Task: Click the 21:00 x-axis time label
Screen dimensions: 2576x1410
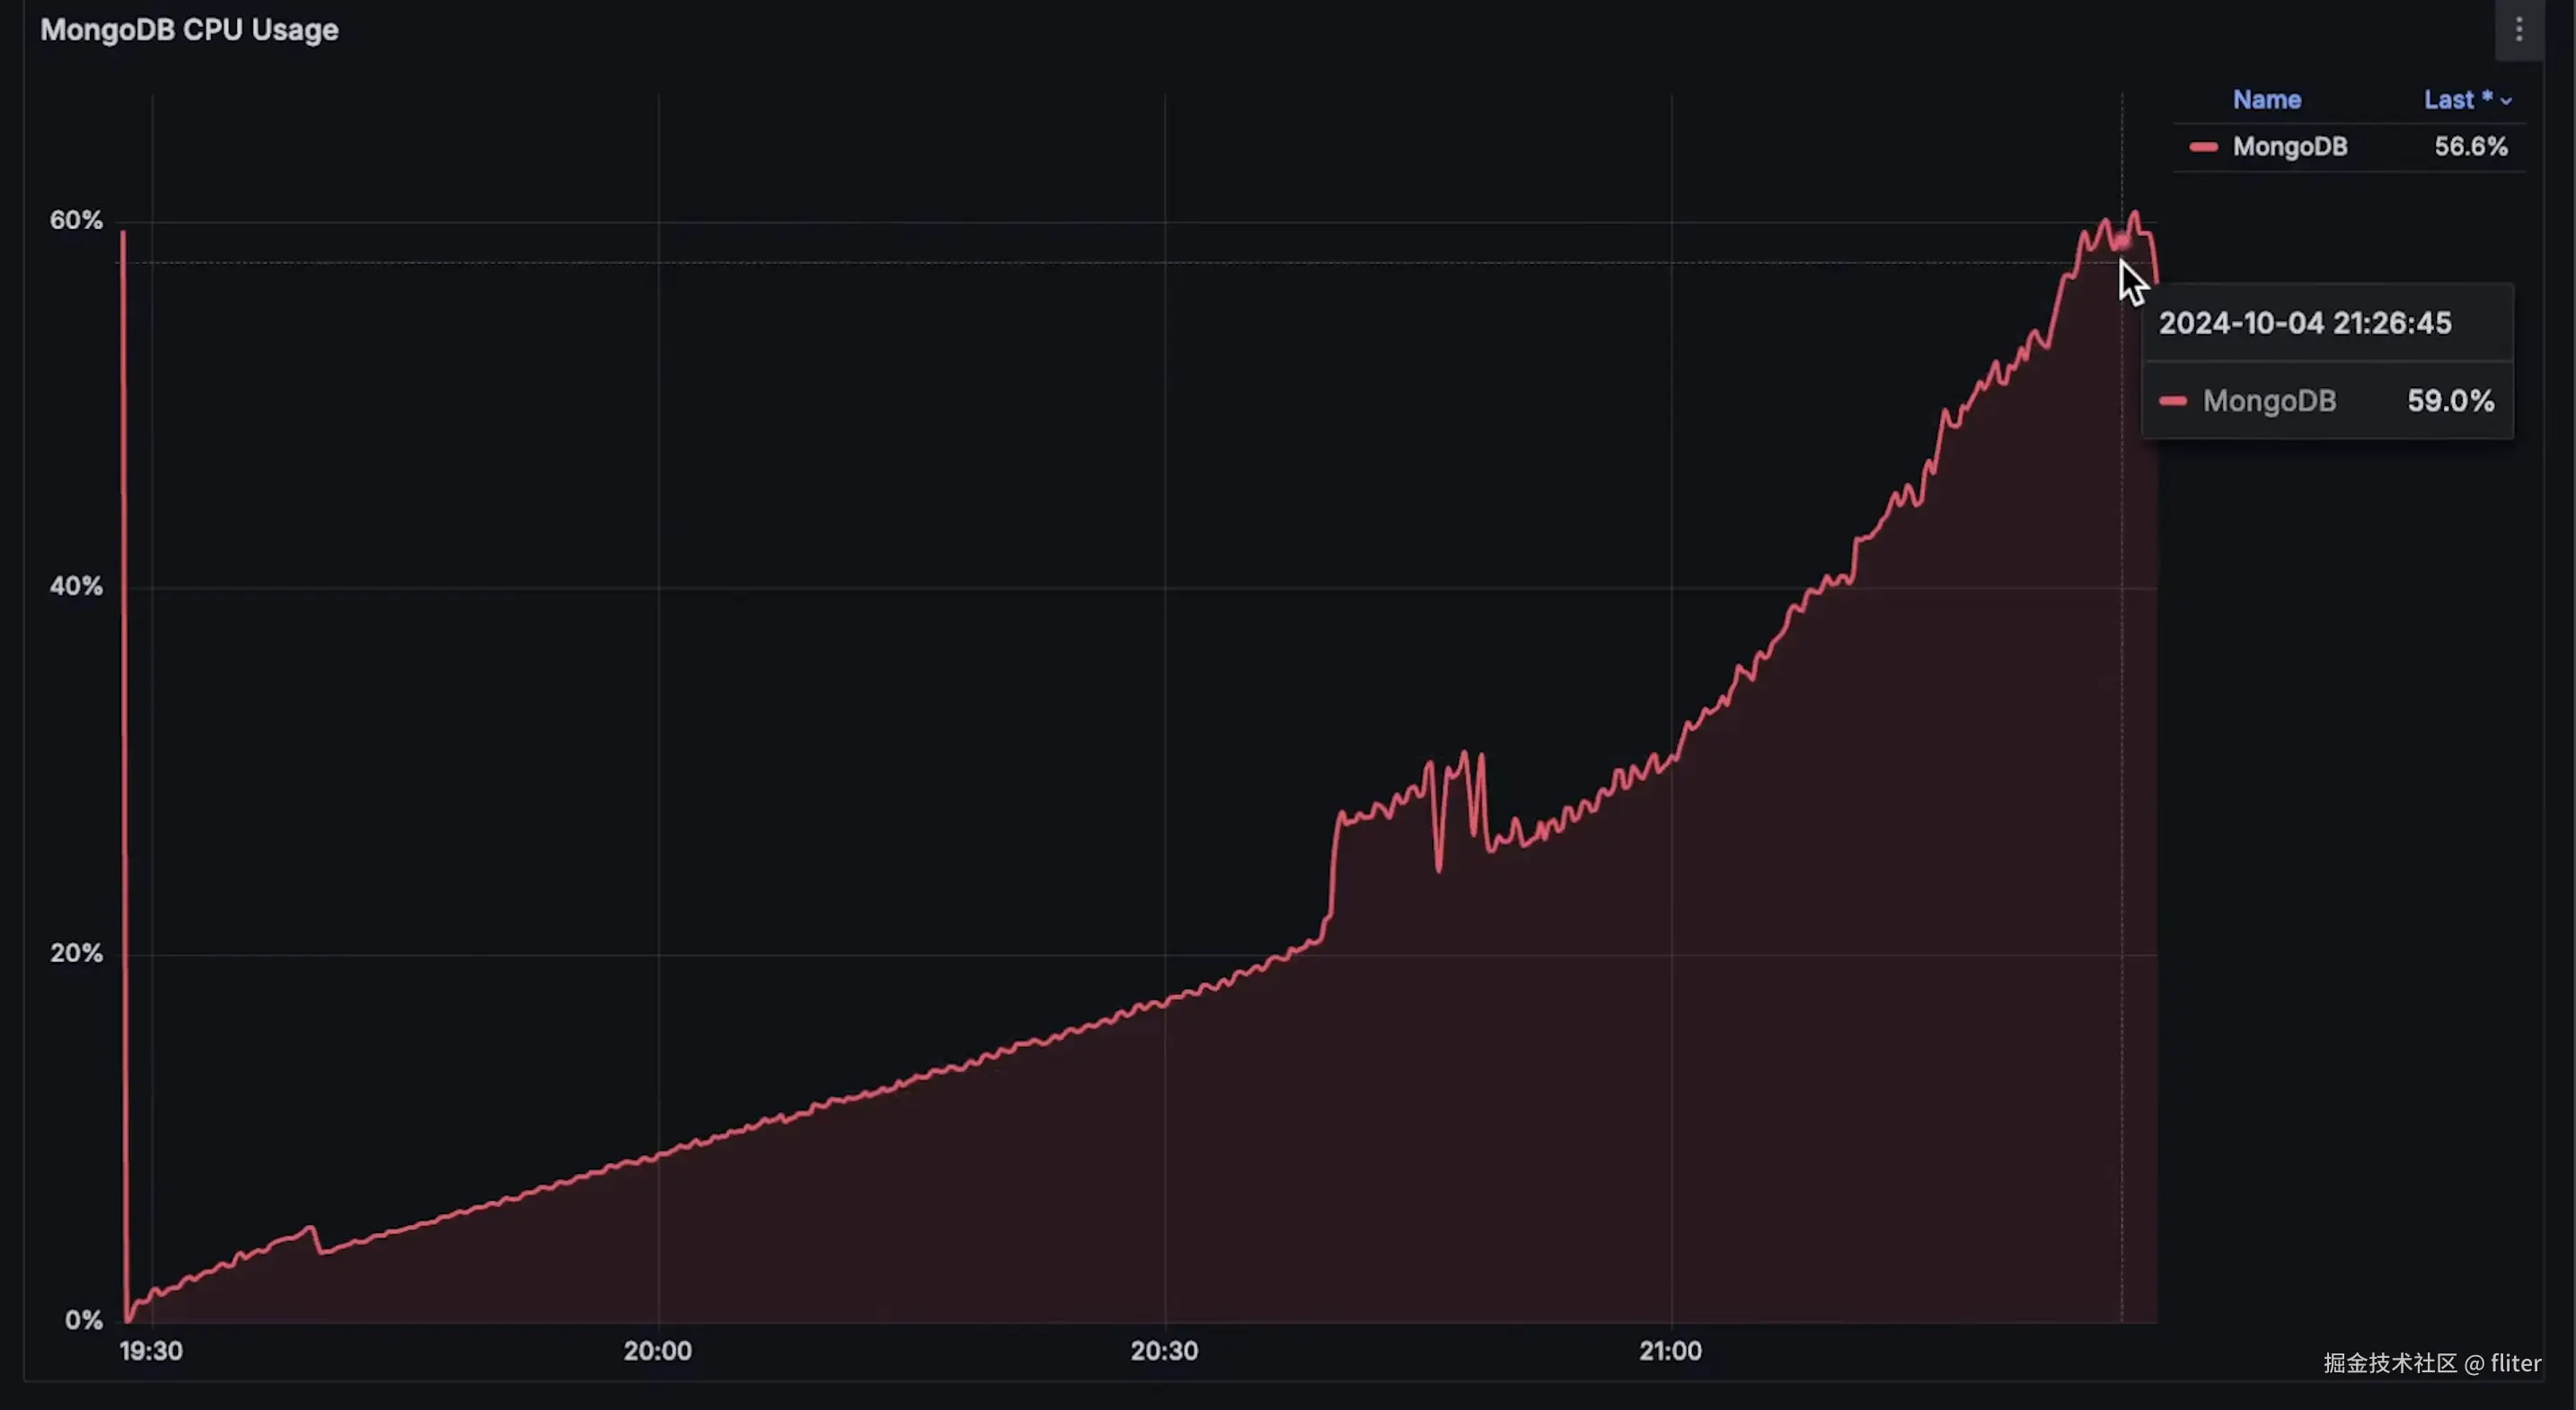Action: click(x=1670, y=1351)
